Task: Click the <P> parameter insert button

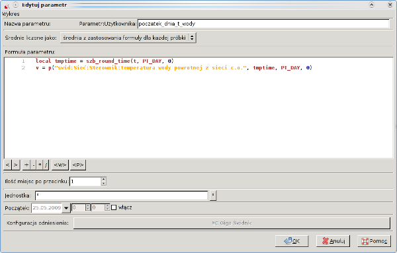Action: pyautogui.click(x=78, y=164)
